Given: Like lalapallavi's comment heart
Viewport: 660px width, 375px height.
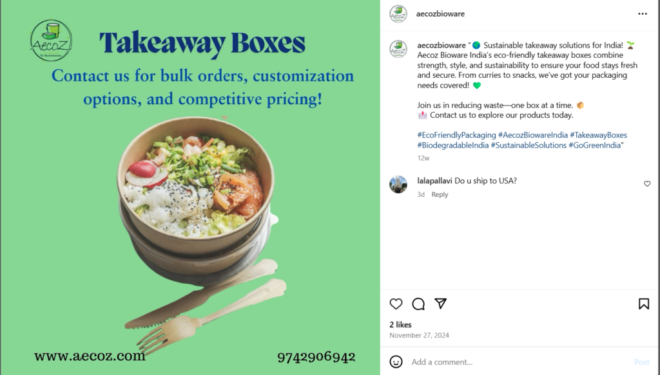Looking at the screenshot, I should point(647,183).
